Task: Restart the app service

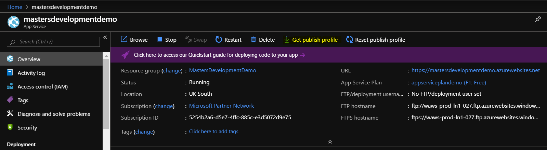Action: pos(228,40)
